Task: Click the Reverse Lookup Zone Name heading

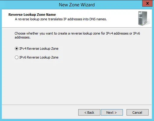Action: point(32,15)
